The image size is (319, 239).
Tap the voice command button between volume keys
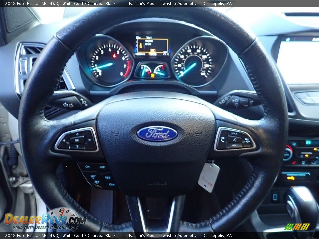235,139
